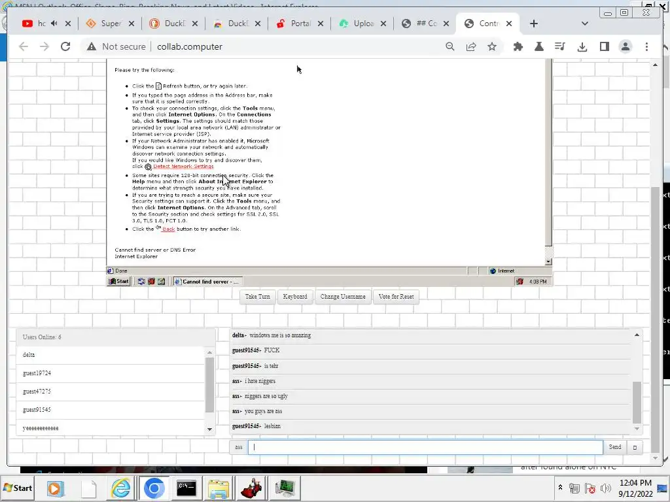This screenshot has height=502, width=670.
Task: Close the Portal tab
Action: pos(321,24)
